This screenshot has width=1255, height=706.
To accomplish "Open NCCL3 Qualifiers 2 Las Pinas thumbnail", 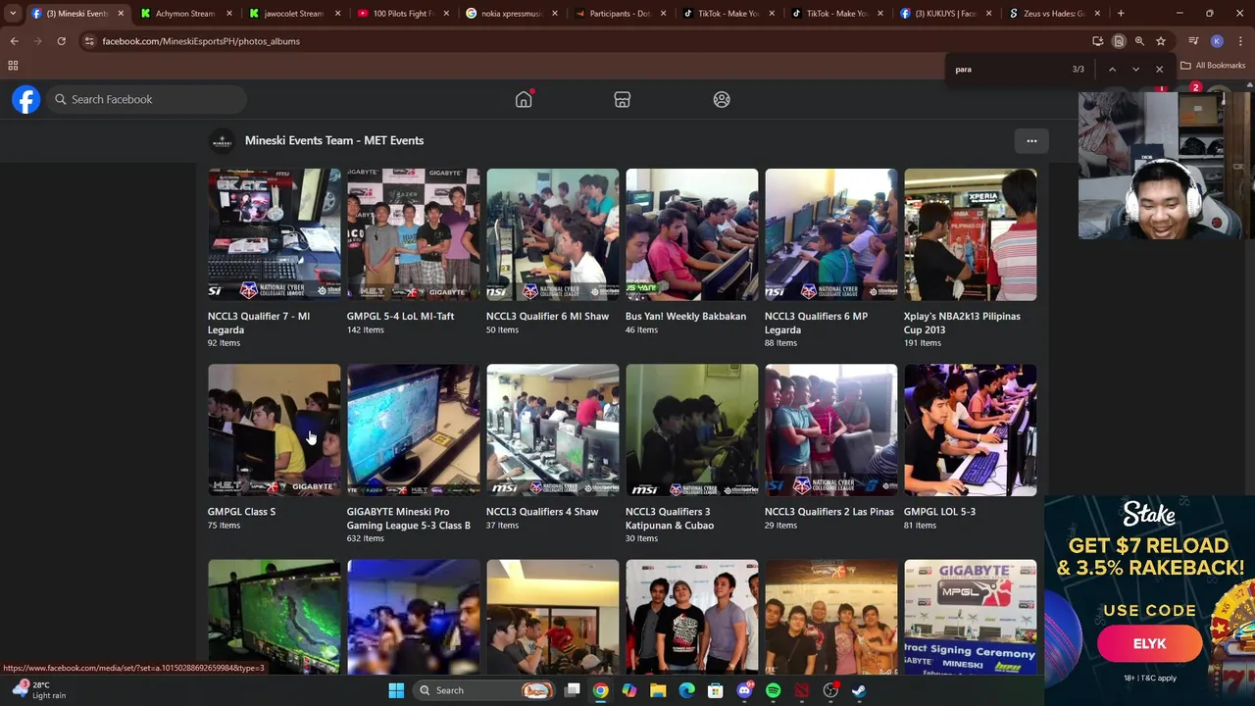I will click(831, 429).
